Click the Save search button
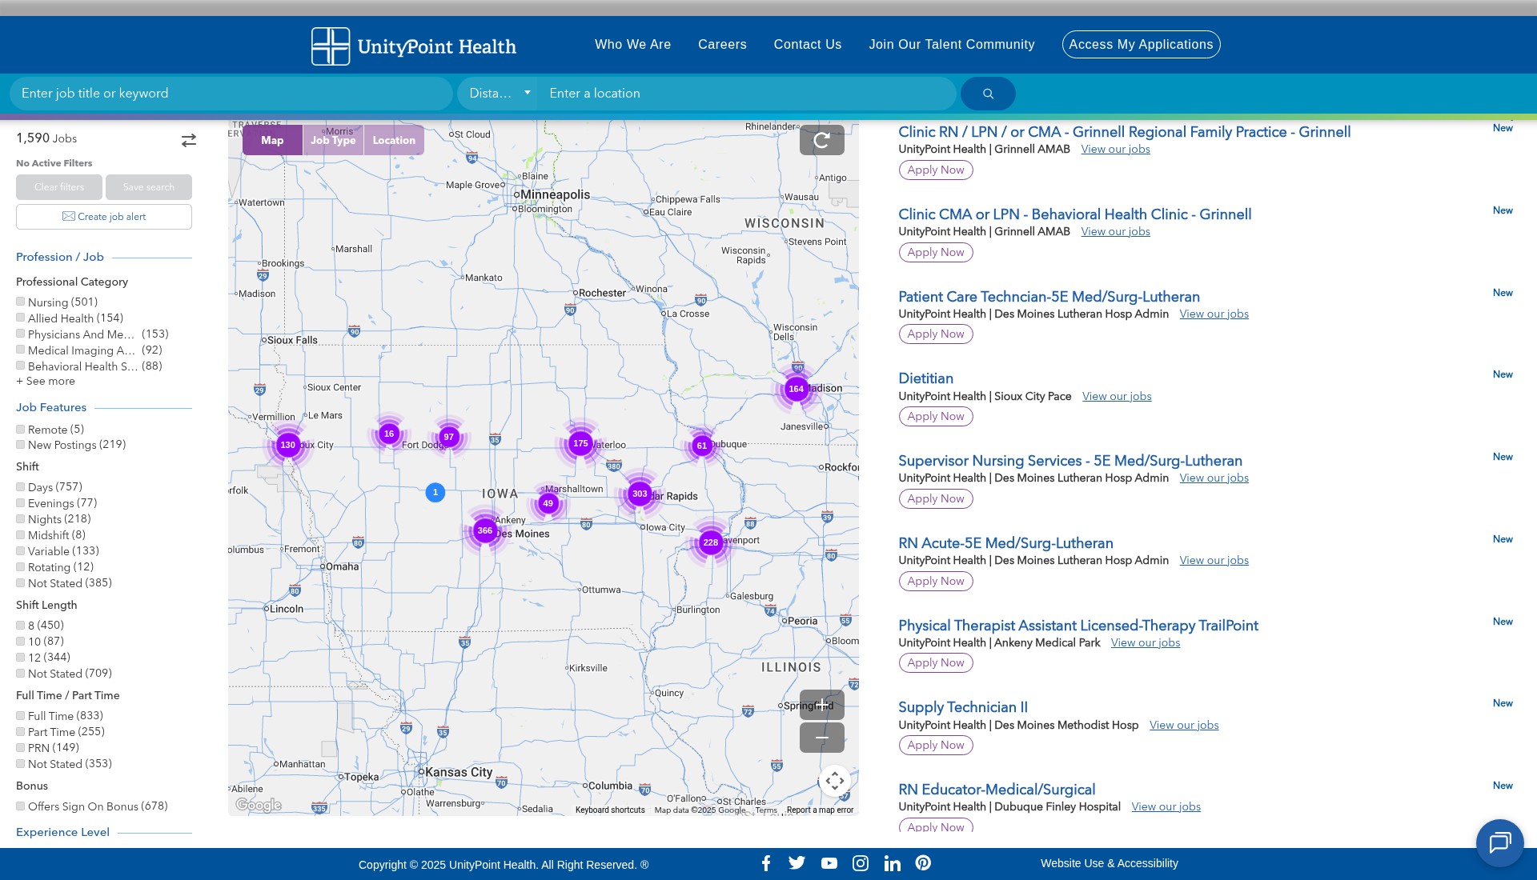Viewport: 1537px width, 880px height. pyautogui.click(x=149, y=187)
